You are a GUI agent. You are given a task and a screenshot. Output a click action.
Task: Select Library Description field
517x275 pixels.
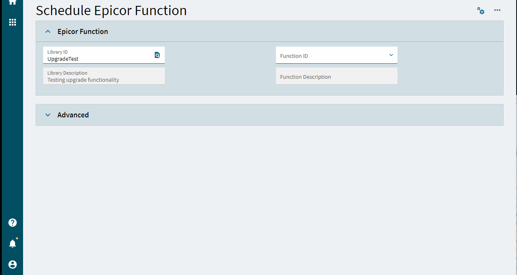click(104, 76)
